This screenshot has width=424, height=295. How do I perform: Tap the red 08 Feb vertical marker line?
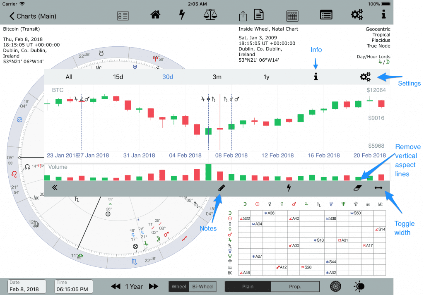(220, 122)
